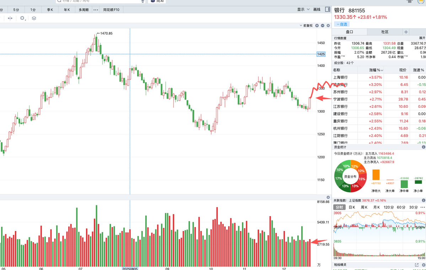Switch chart to 1分 period
The width and height of the screenshot is (426, 270).
click(33, 10)
